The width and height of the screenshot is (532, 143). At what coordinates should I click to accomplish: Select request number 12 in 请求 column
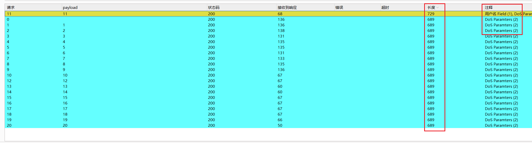(x=9, y=81)
